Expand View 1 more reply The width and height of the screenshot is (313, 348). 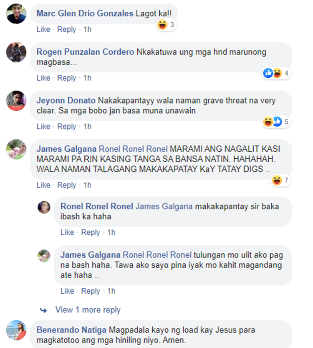pyautogui.click(x=88, y=310)
